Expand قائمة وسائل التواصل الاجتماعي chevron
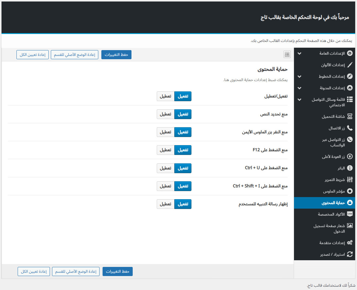The image size is (357, 290). point(299,100)
